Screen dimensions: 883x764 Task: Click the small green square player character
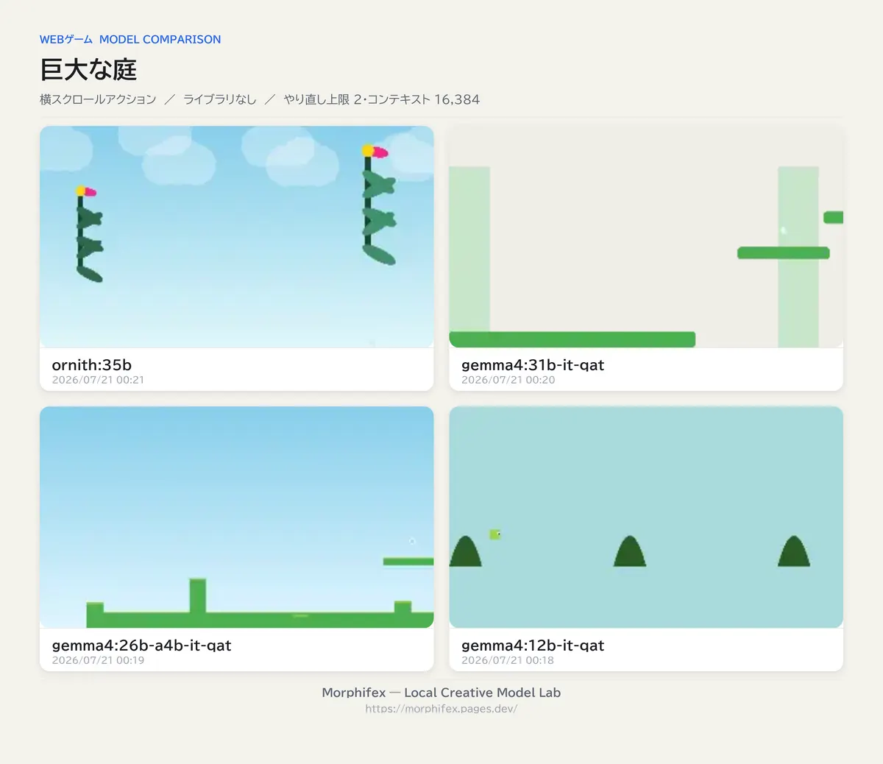click(495, 534)
